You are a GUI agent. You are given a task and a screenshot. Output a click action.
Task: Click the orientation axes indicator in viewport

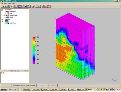pyautogui.click(x=115, y=79)
